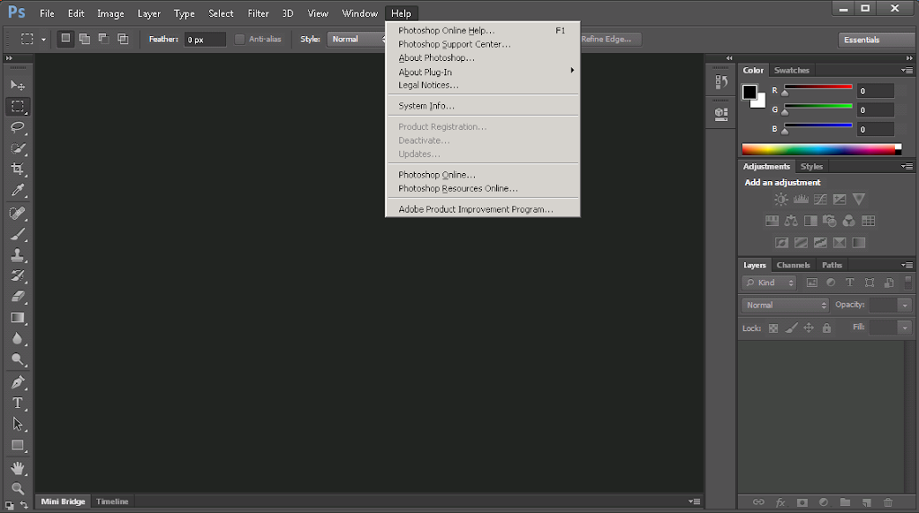
Task: Enable Intersect with selection mode
Action: (x=123, y=39)
